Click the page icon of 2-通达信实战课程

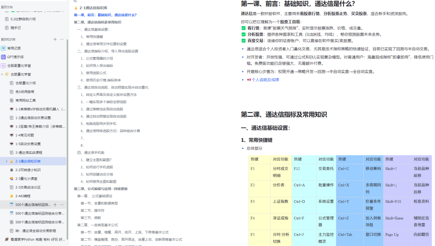(x=11, y=153)
